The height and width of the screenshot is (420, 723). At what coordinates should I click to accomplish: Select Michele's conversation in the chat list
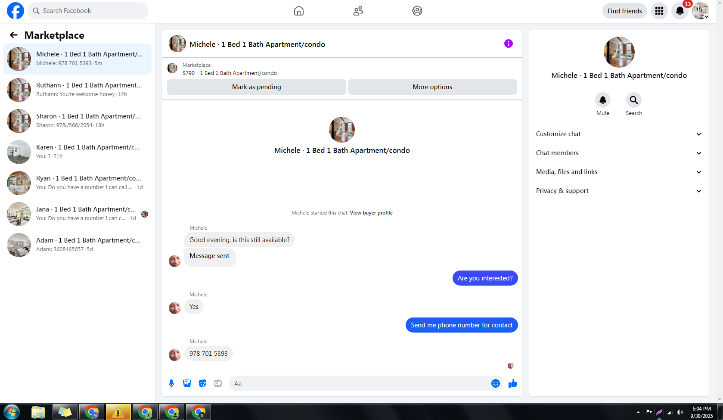click(x=78, y=59)
